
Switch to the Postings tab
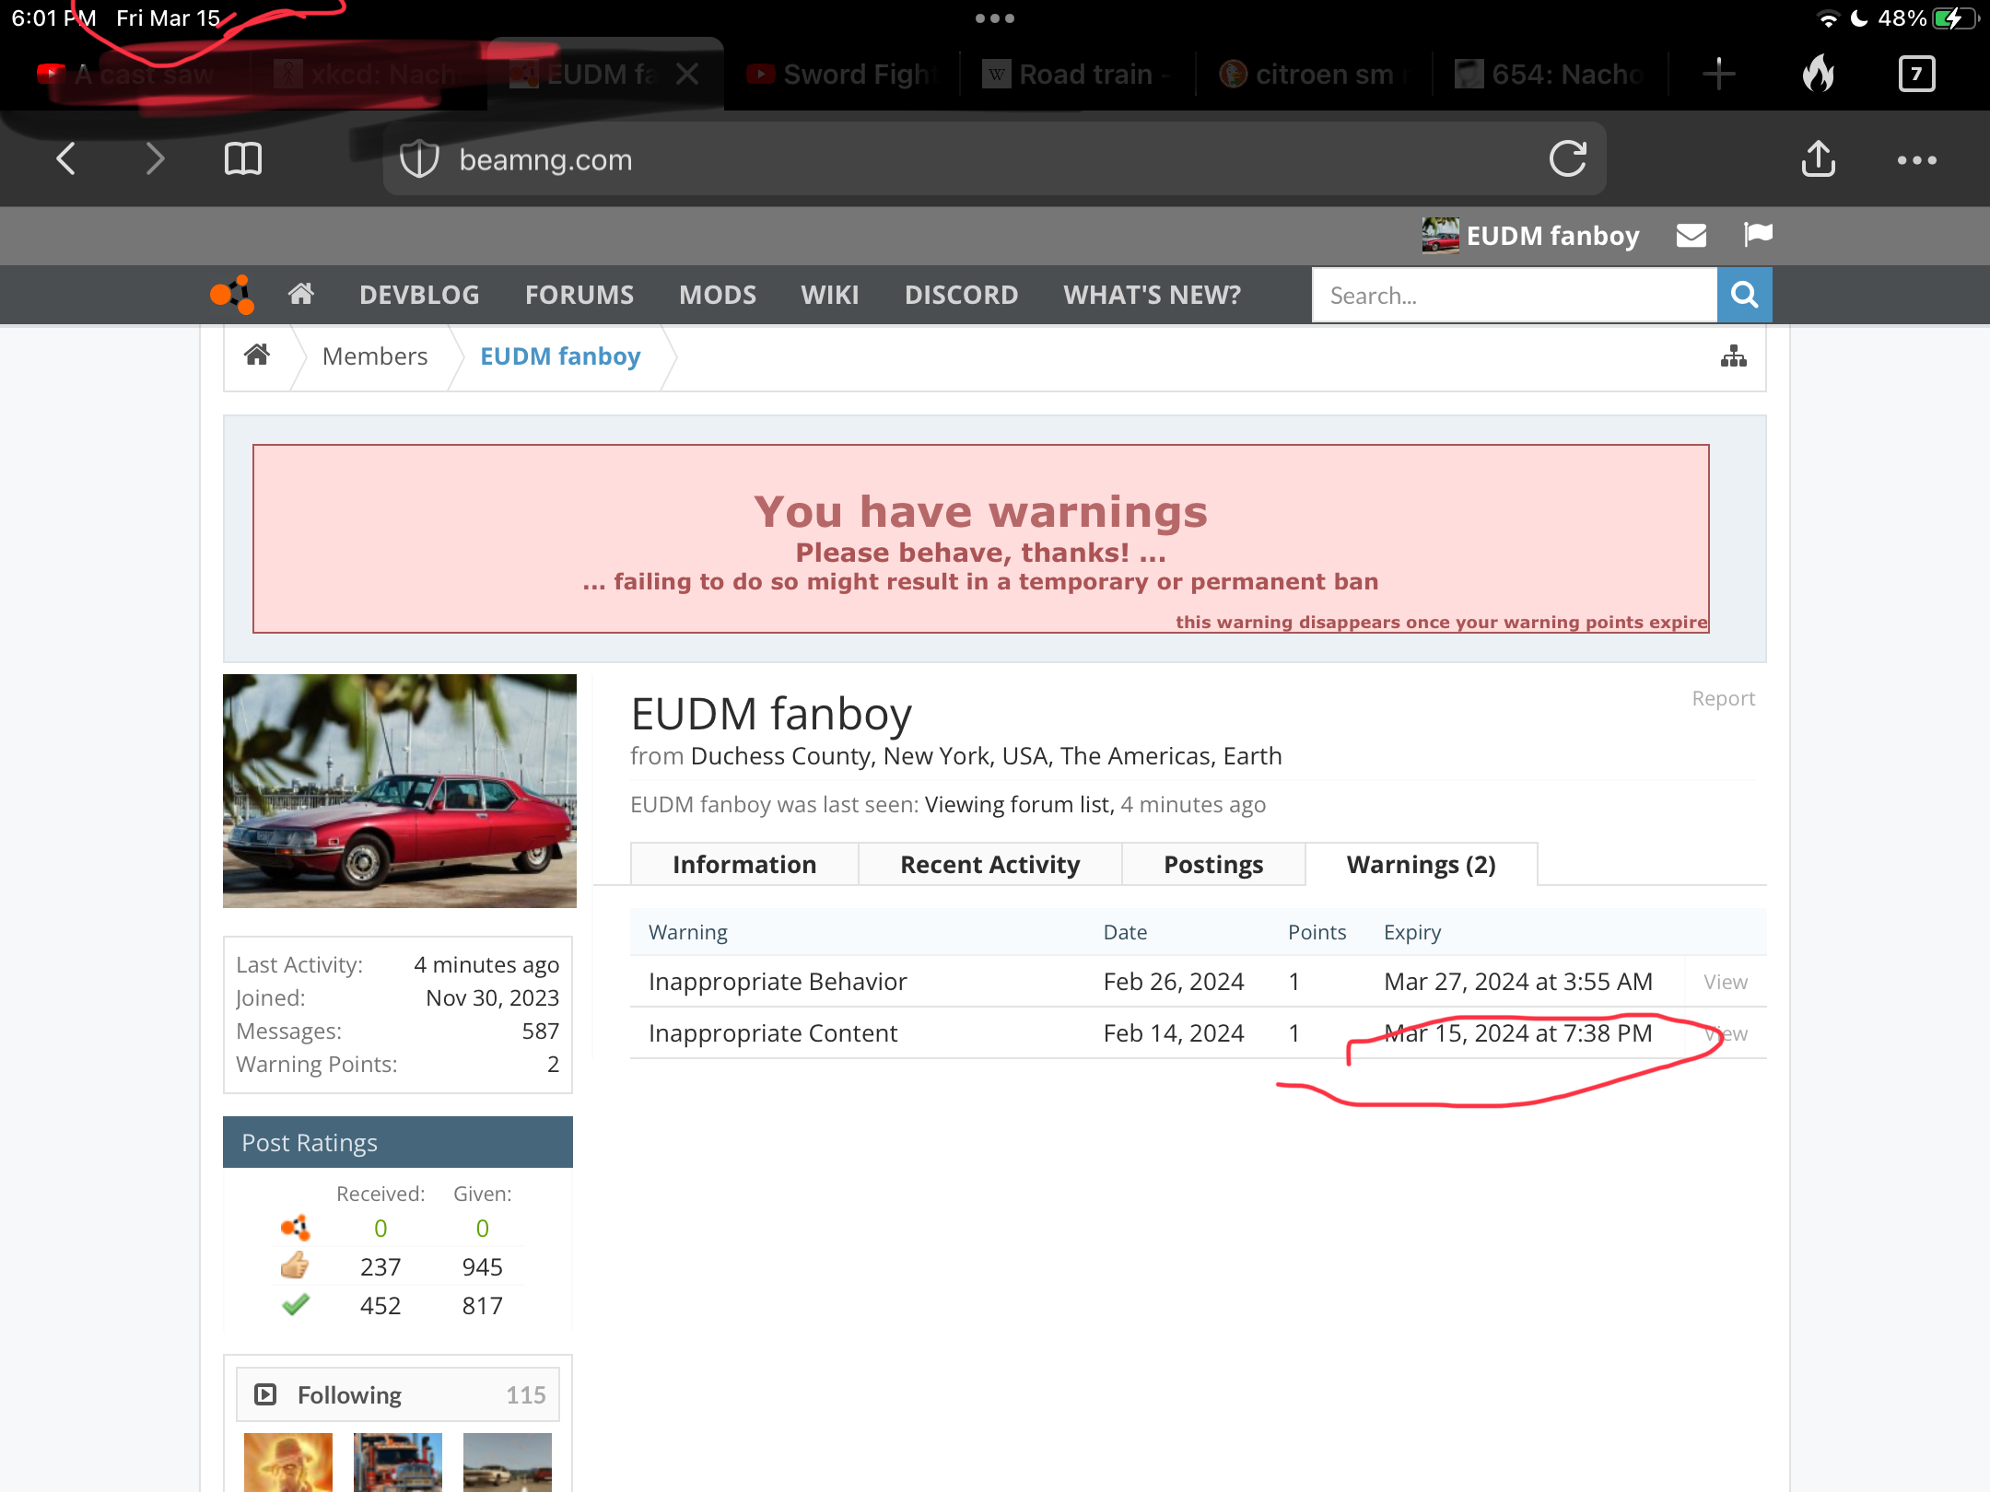[x=1213, y=865]
